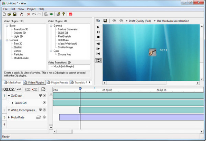The image size is (206, 141).
Task: Toggle loop playback button
Action: 98,61
